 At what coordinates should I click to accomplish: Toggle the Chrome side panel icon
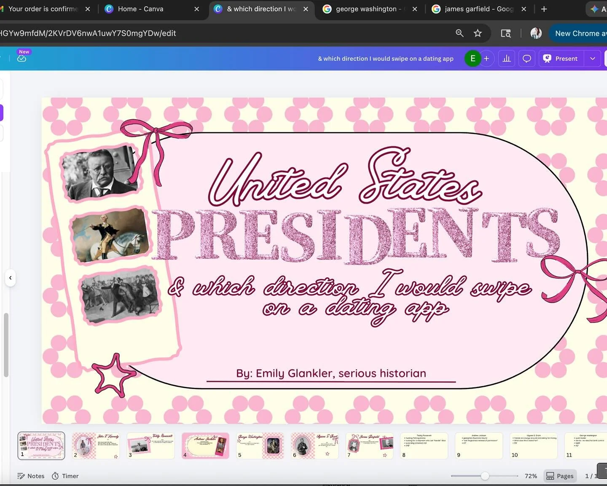(506, 33)
